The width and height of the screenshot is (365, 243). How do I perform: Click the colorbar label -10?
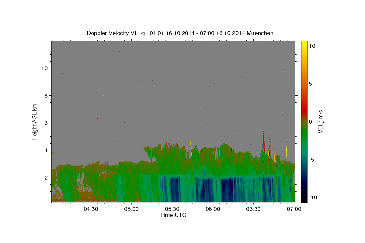312,198
